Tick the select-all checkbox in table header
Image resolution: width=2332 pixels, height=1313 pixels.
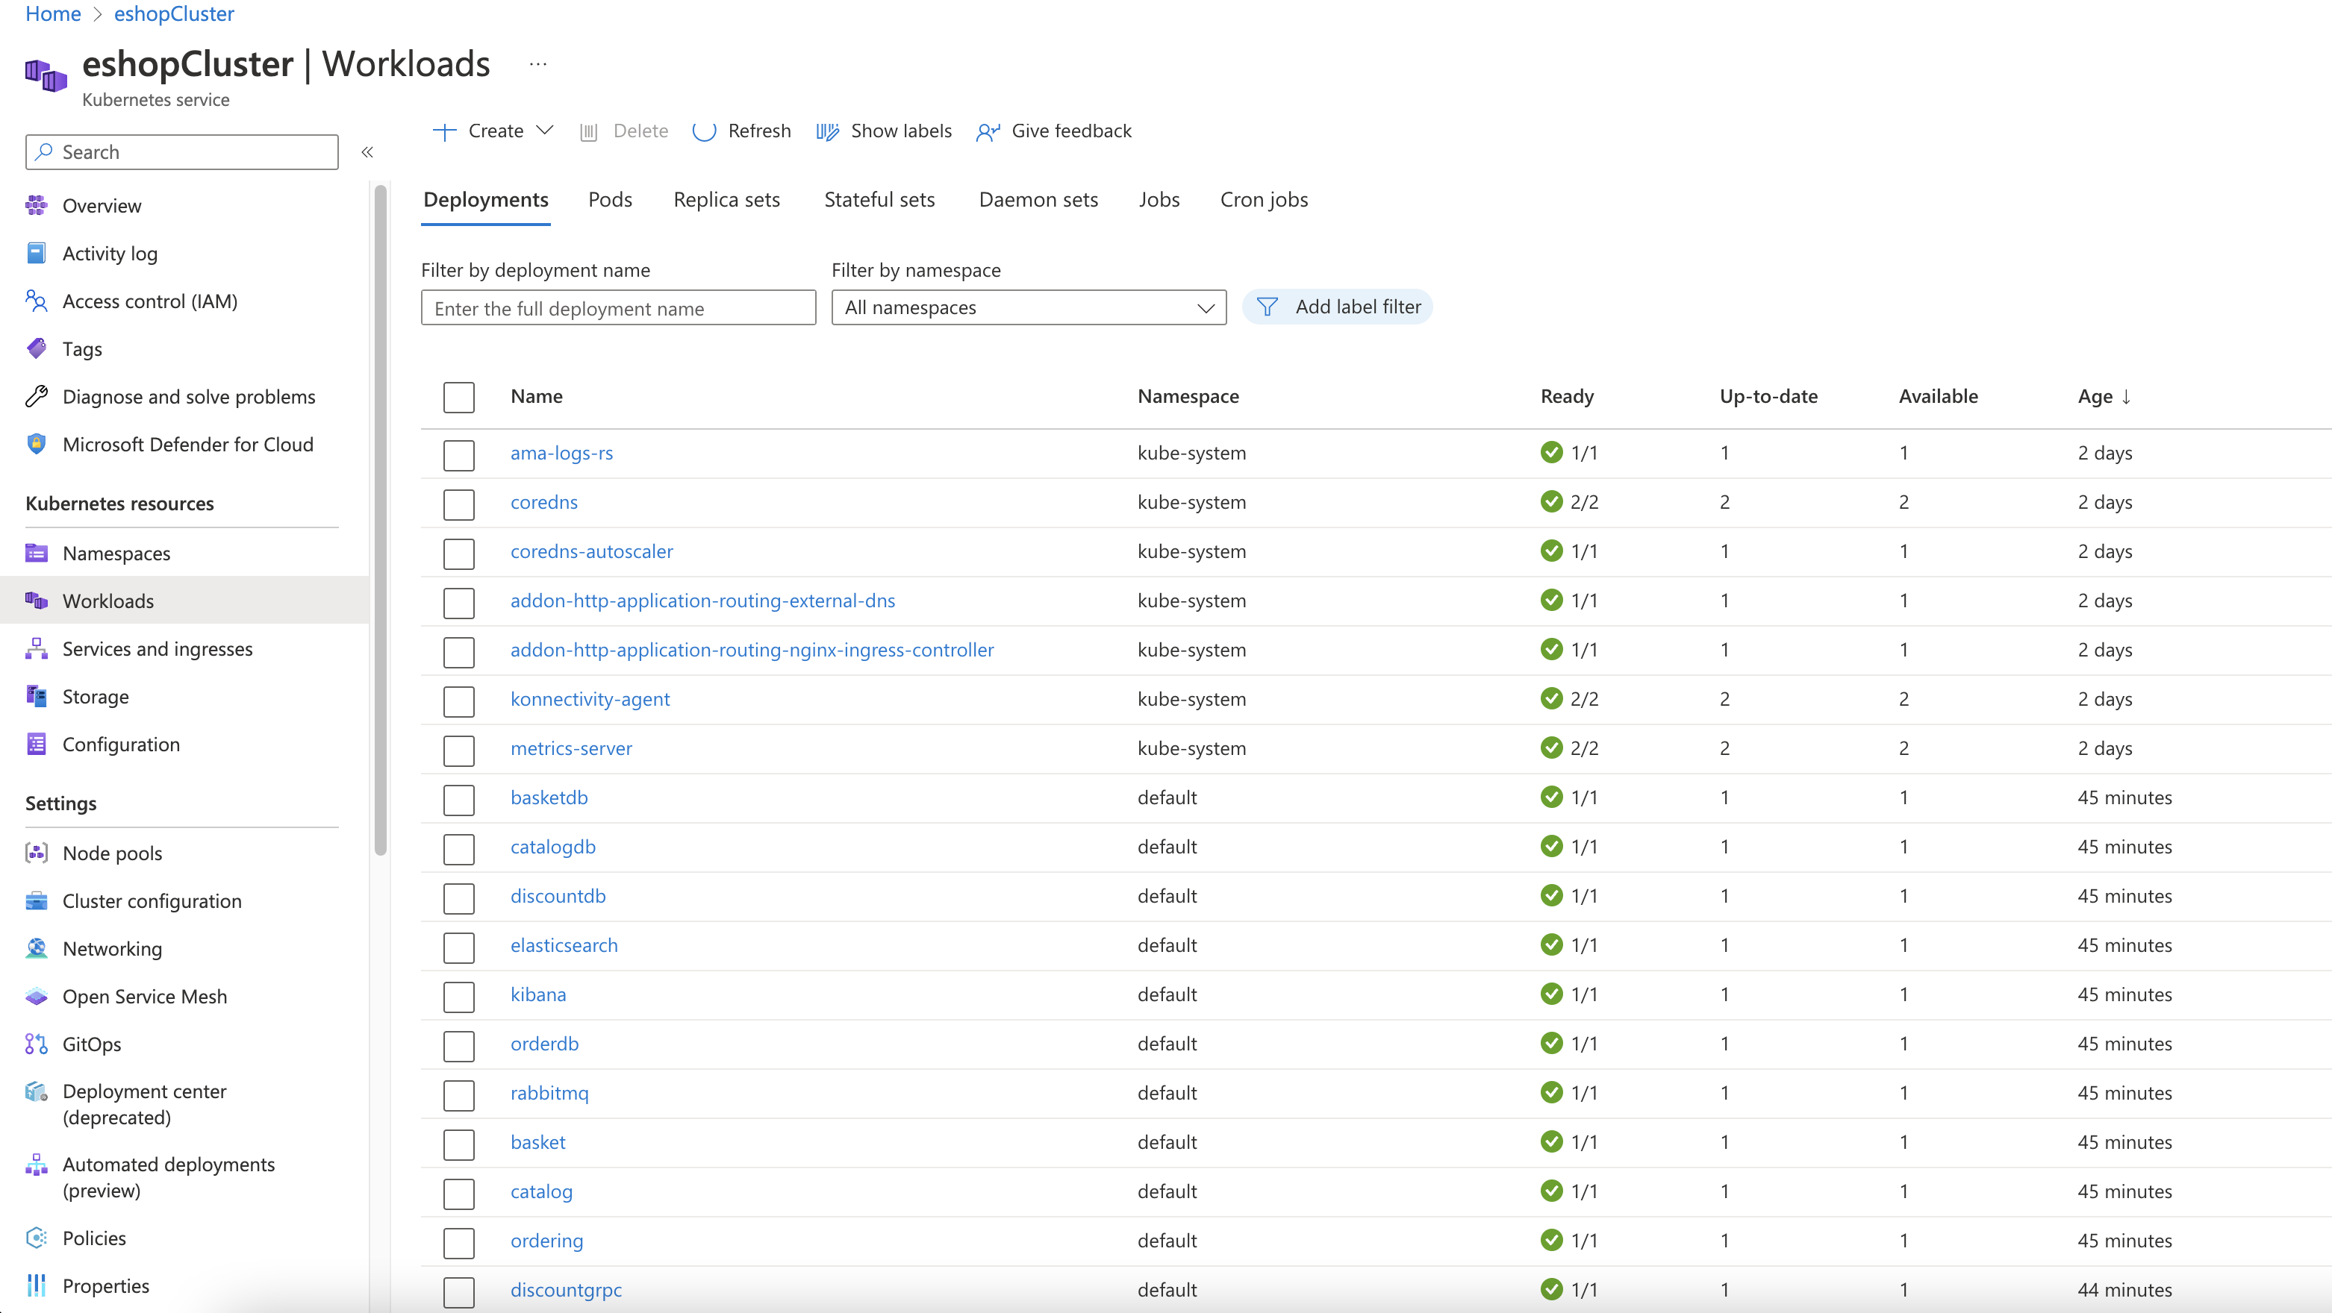pyautogui.click(x=459, y=397)
